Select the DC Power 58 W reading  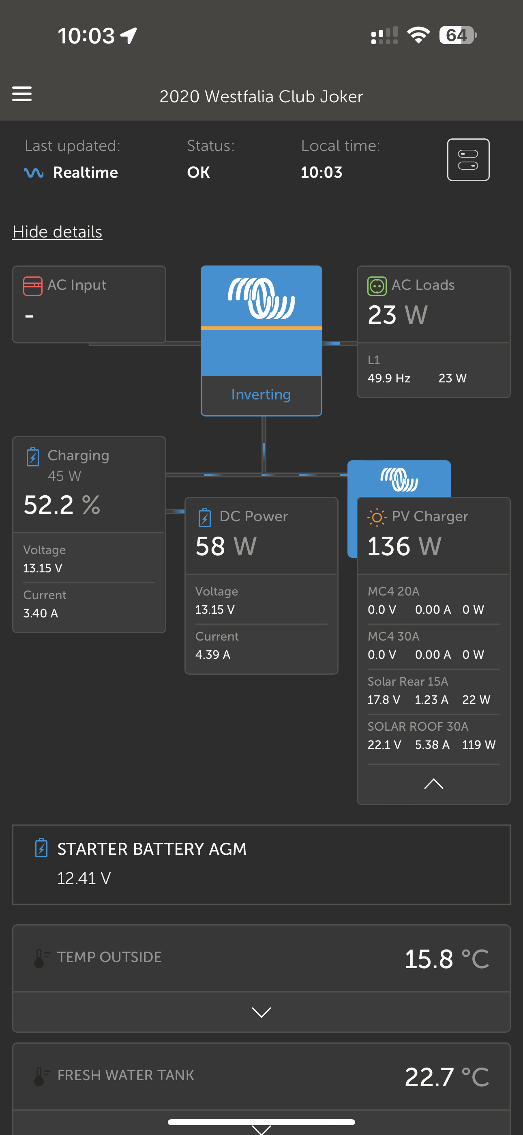226,546
